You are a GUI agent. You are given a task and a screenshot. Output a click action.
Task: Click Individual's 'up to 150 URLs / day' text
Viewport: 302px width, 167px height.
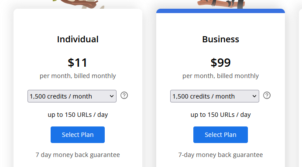point(78,115)
